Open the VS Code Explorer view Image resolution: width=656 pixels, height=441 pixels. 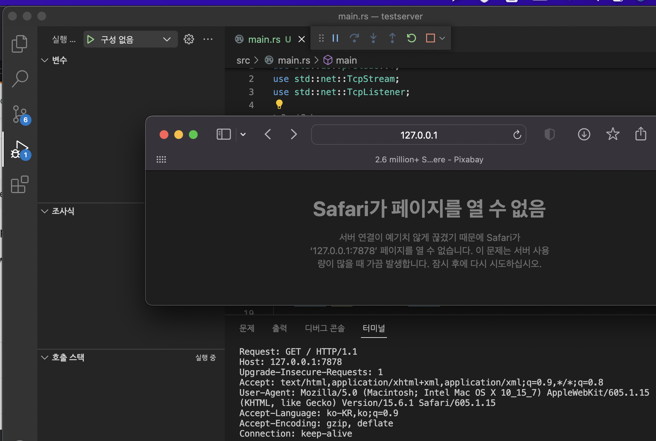[19, 44]
